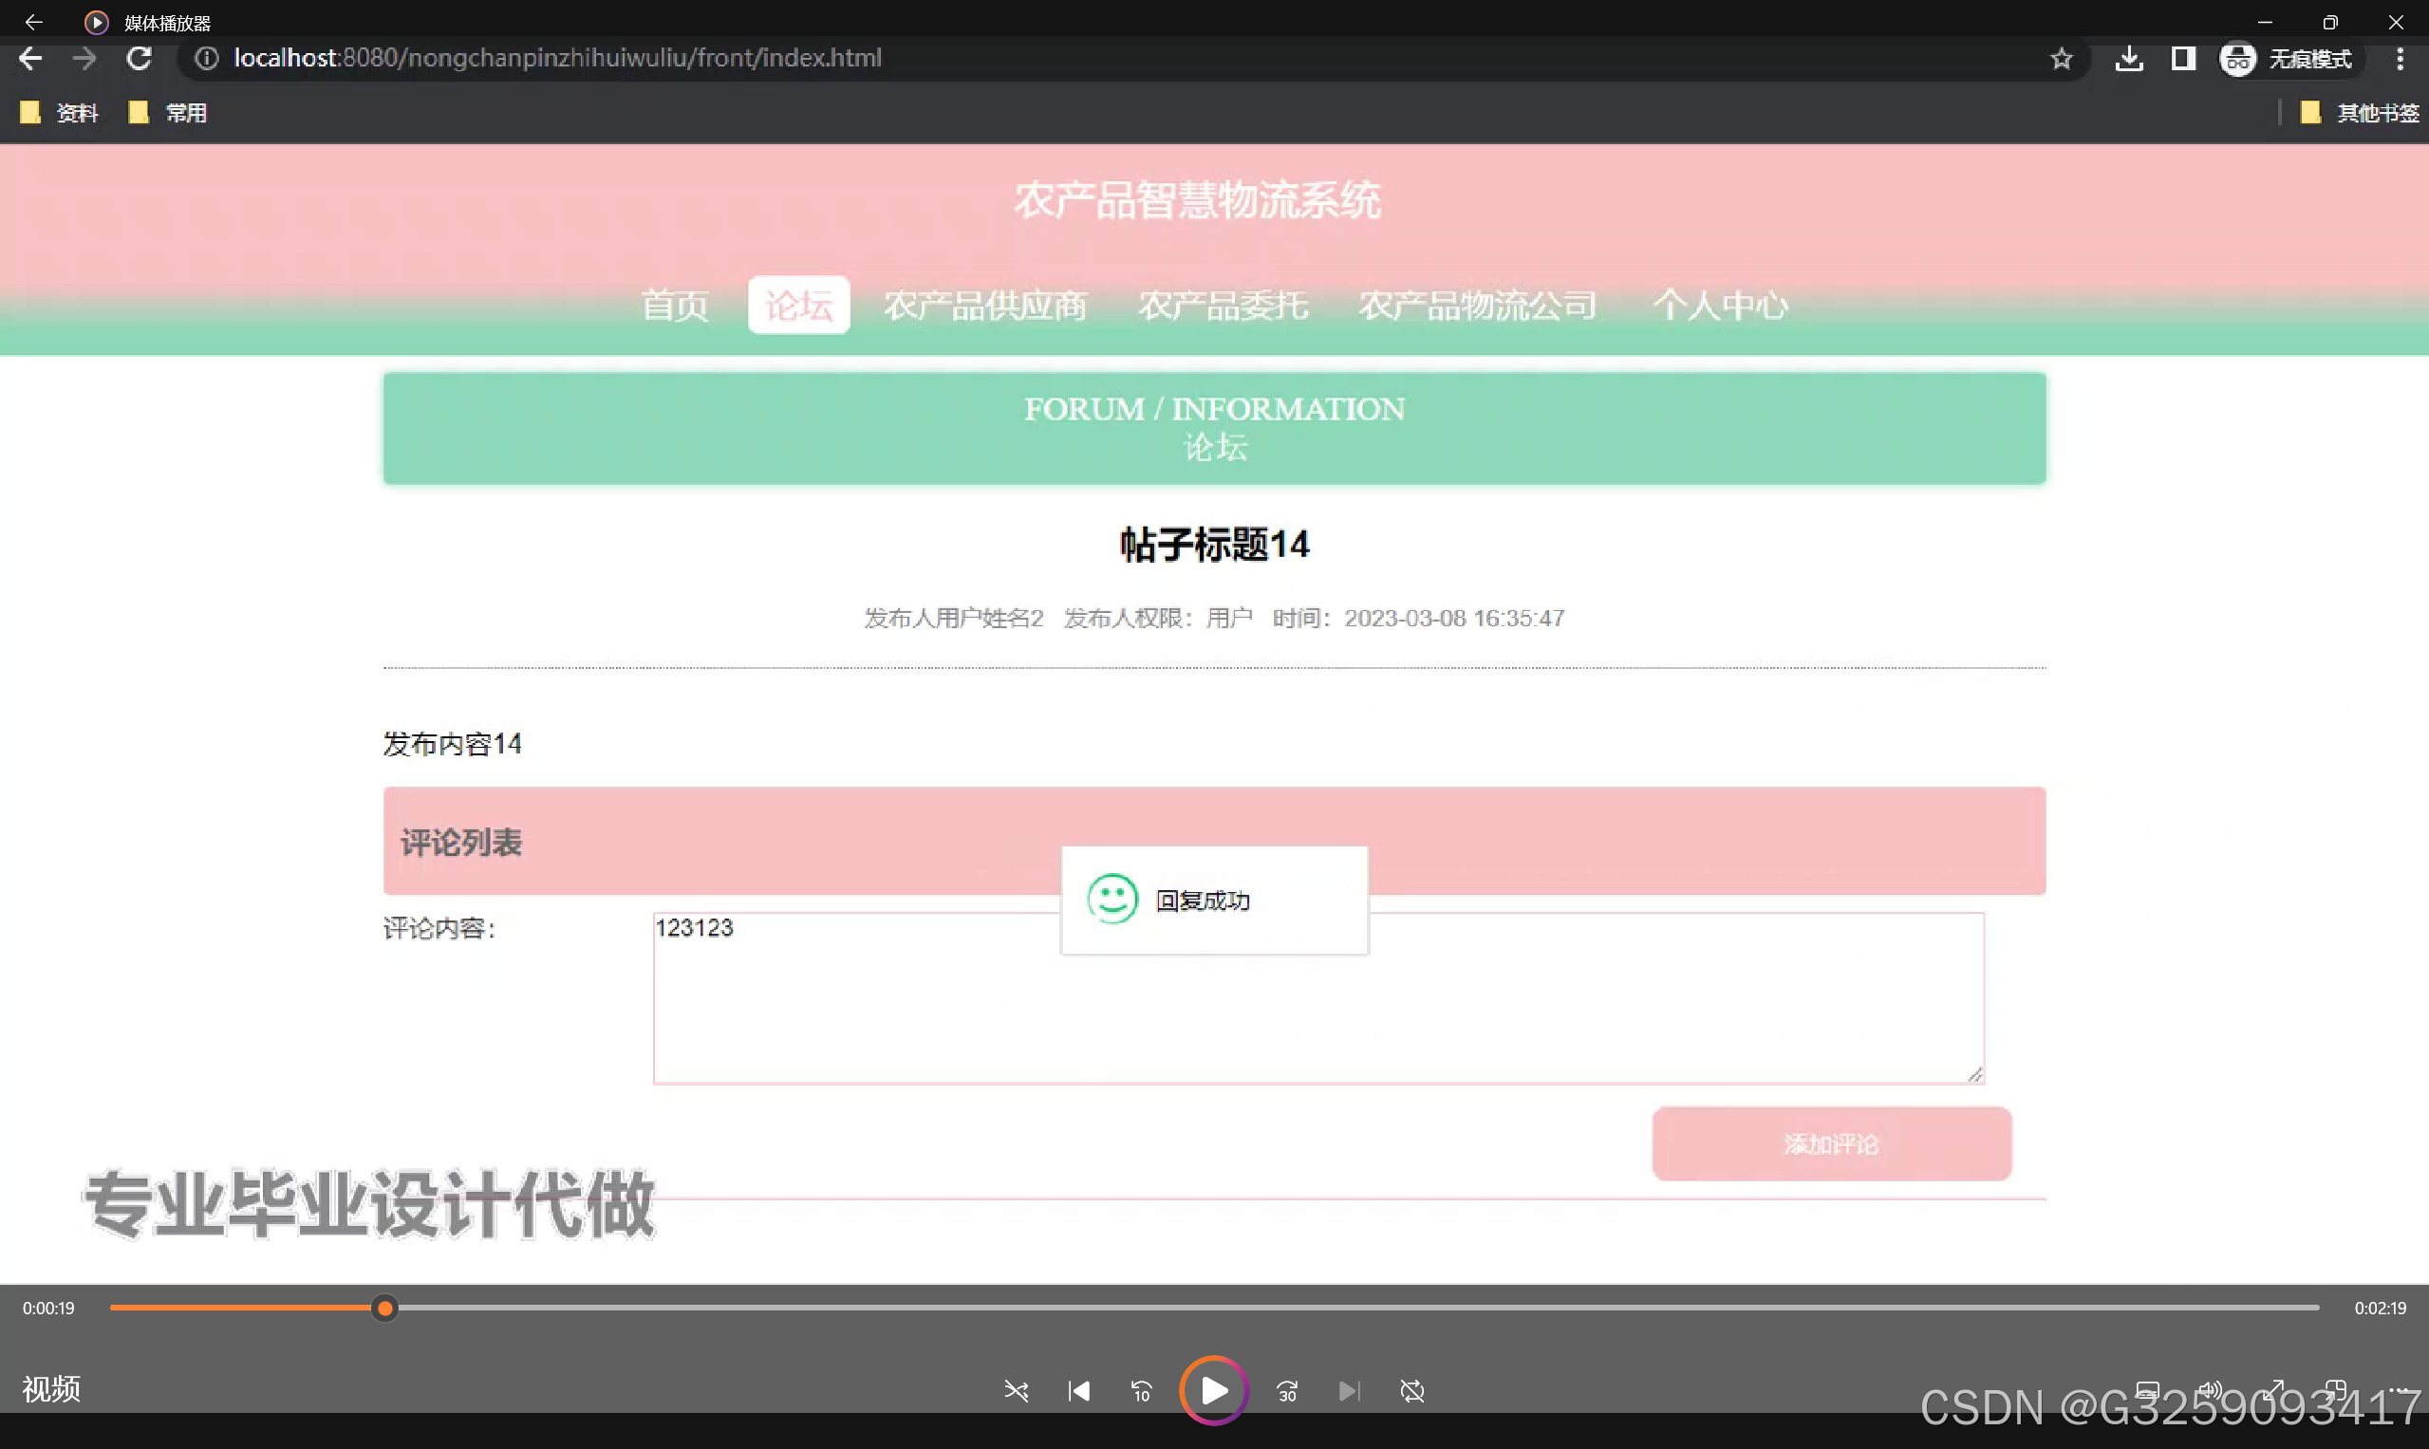Image resolution: width=2429 pixels, height=1449 pixels.
Task: Toggle the browser side panel icon
Action: 2183,59
